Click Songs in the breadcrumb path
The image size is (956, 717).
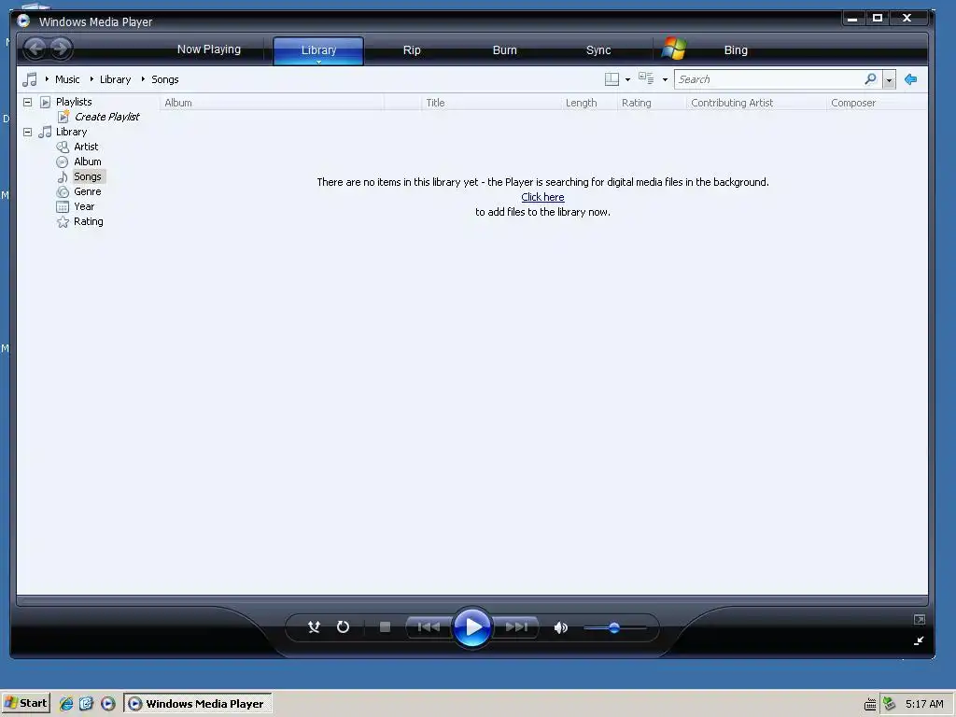pyautogui.click(x=164, y=79)
